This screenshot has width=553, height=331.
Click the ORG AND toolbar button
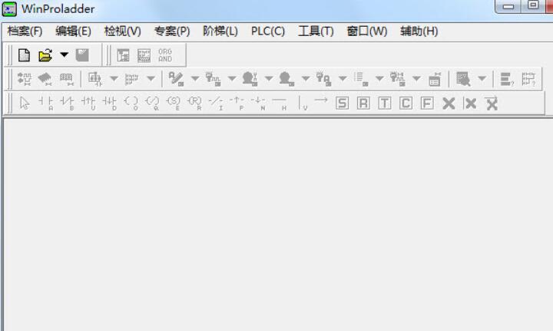click(165, 55)
